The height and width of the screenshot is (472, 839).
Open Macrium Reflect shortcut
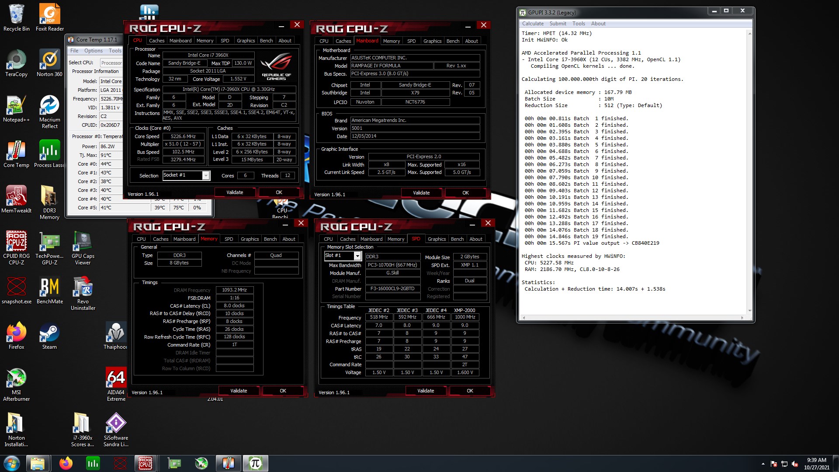pos(50,111)
